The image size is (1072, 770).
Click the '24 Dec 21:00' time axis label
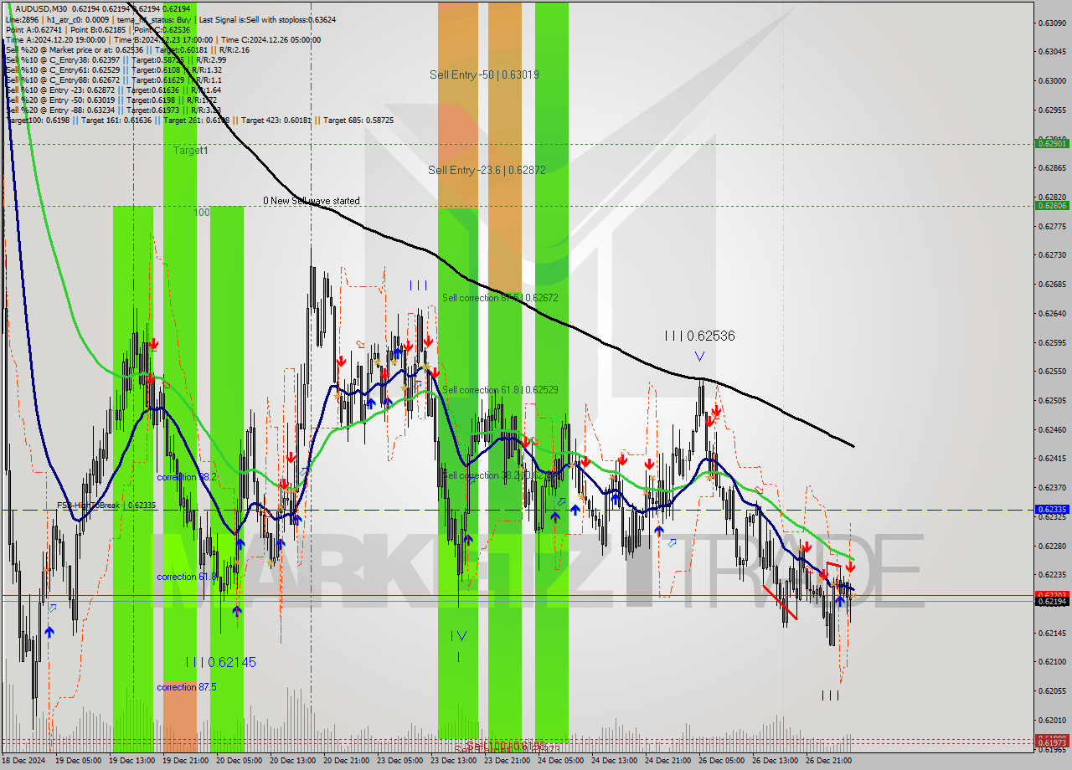(x=668, y=760)
